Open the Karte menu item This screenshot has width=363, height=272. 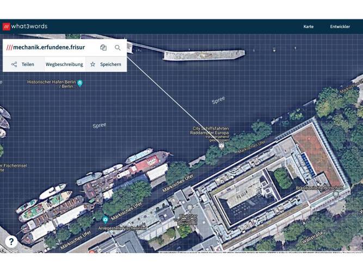coord(309,27)
